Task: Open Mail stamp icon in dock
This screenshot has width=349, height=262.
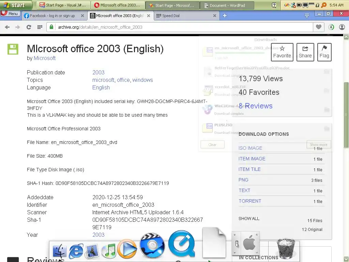Action: tap(92, 251)
